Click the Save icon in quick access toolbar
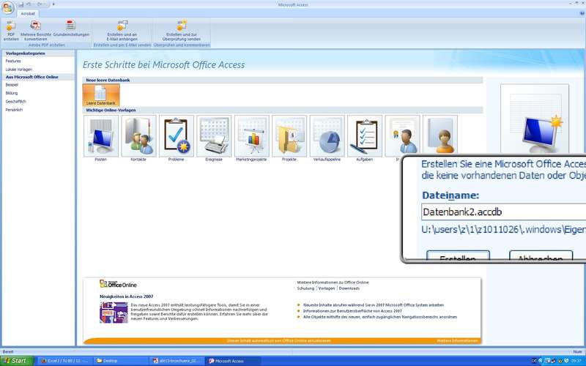Screen dimensions: 586x366 (21, 4)
